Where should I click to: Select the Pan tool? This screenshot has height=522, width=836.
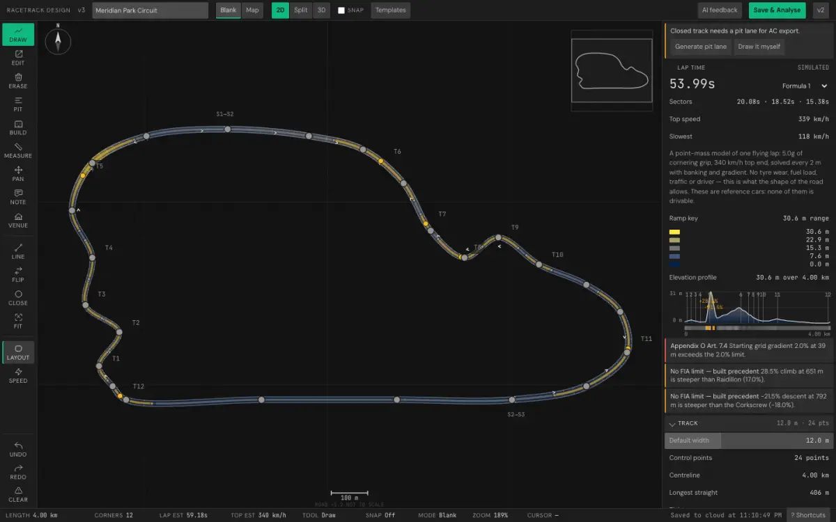(x=18, y=174)
